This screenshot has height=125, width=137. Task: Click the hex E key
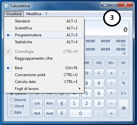tap(62, 103)
